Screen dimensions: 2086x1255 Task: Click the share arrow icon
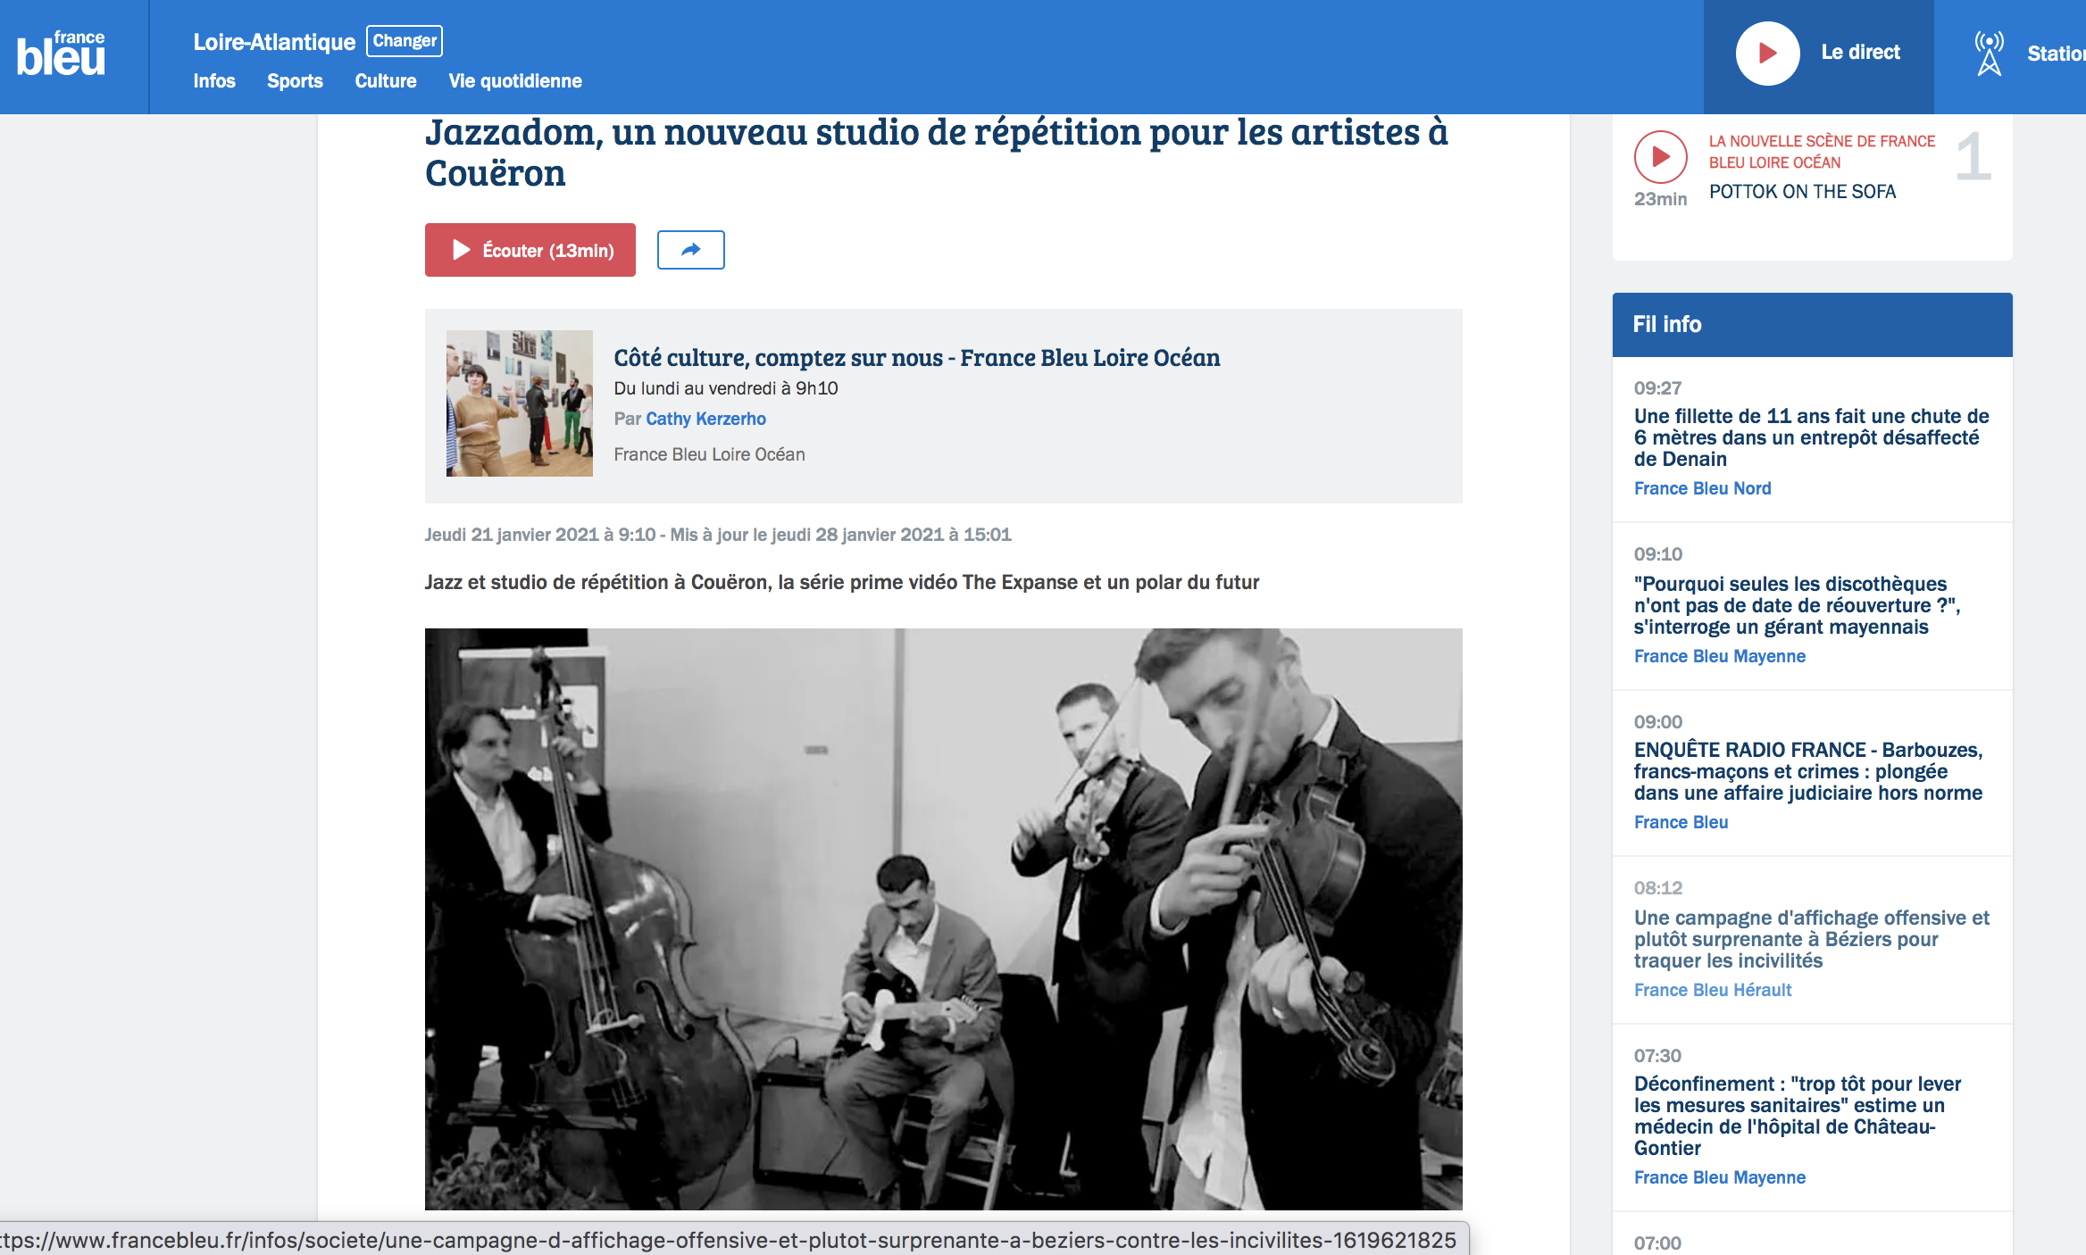pos(690,250)
